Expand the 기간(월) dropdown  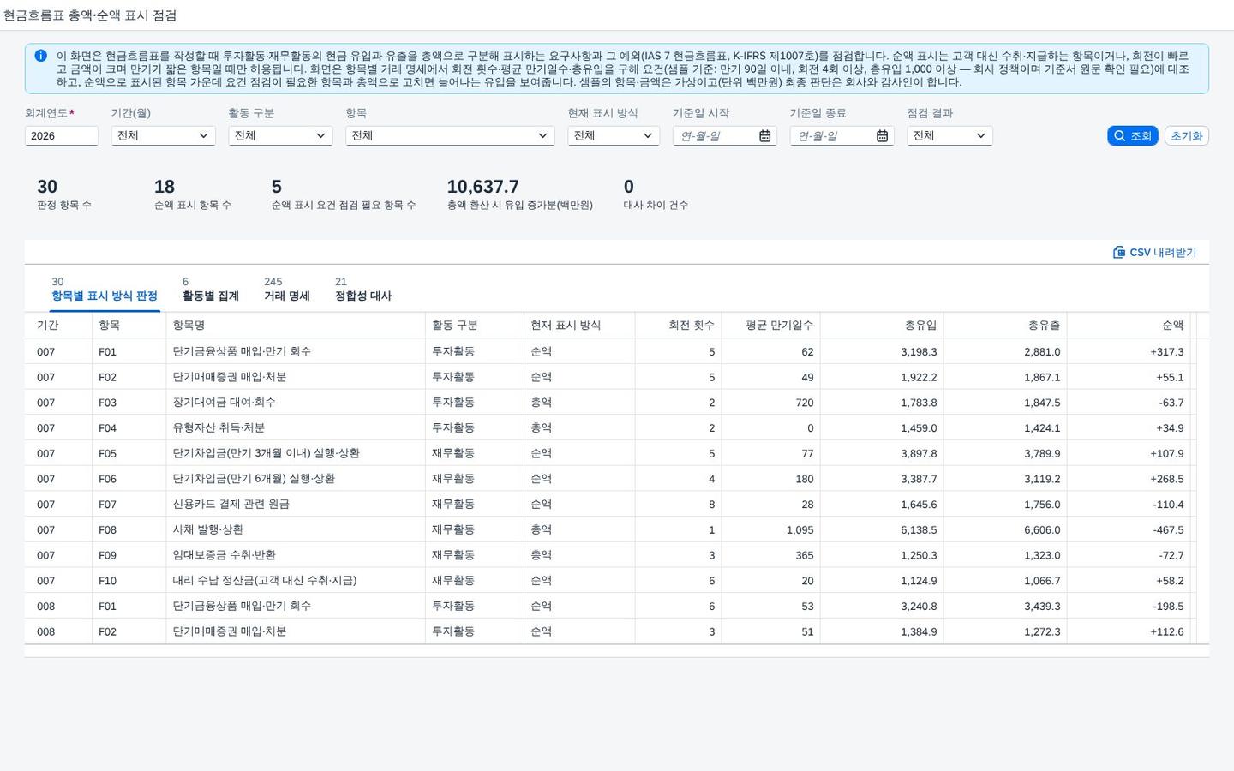pos(163,136)
